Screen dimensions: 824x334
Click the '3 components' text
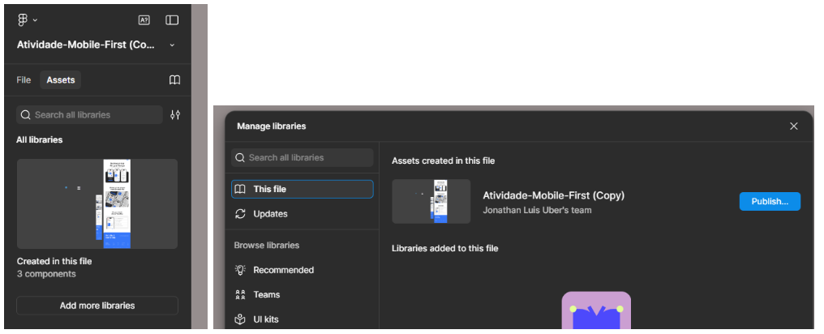(x=46, y=274)
